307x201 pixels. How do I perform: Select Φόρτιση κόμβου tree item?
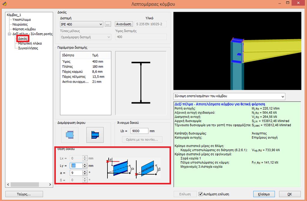click(24, 29)
